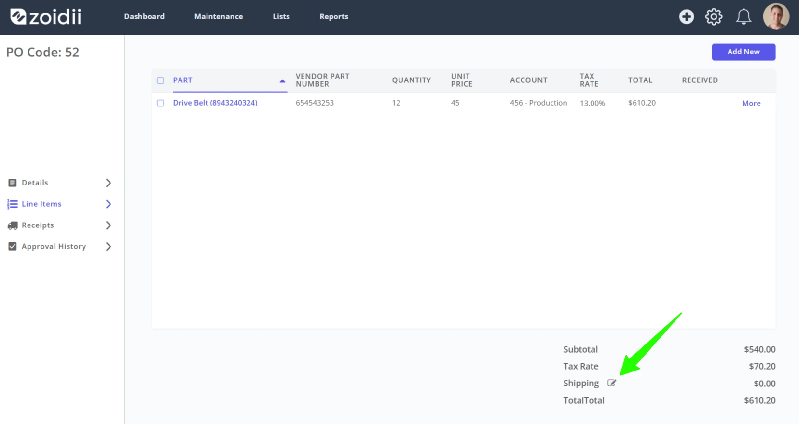Open settings gear icon
Viewport: 799px width, 424px height.
pyautogui.click(x=714, y=17)
